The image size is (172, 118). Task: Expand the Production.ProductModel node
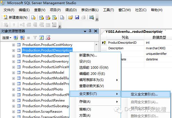[13, 73]
